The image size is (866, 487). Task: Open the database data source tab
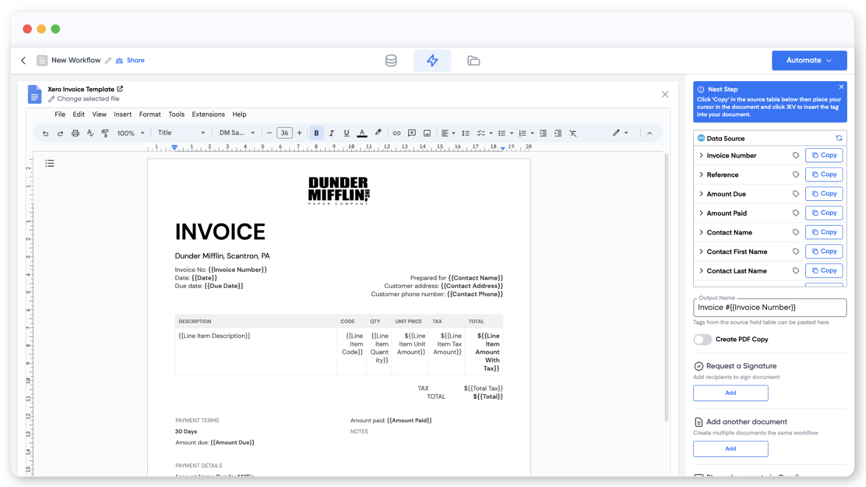click(391, 61)
